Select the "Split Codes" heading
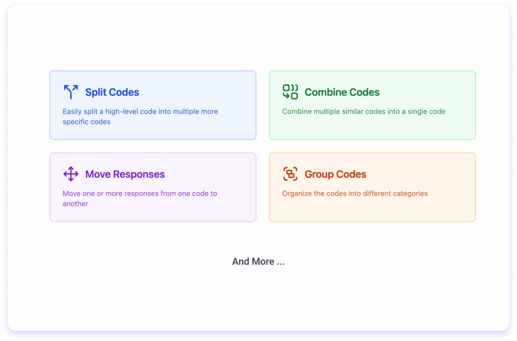 click(x=112, y=92)
